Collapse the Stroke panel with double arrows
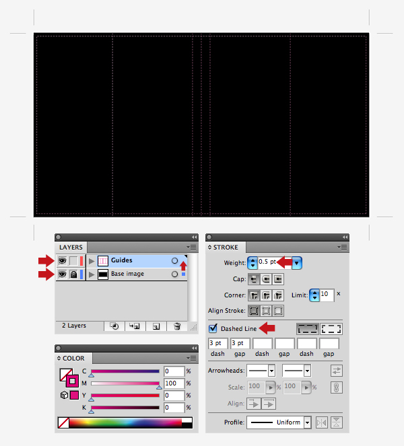Viewport: 404px width, 446px height. point(345,237)
